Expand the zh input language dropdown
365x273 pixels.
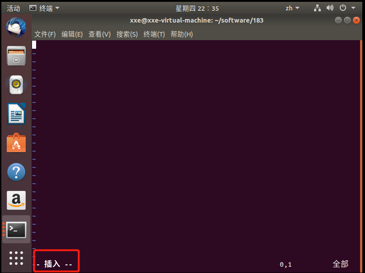pyautogui.click(x=292, y=8)
